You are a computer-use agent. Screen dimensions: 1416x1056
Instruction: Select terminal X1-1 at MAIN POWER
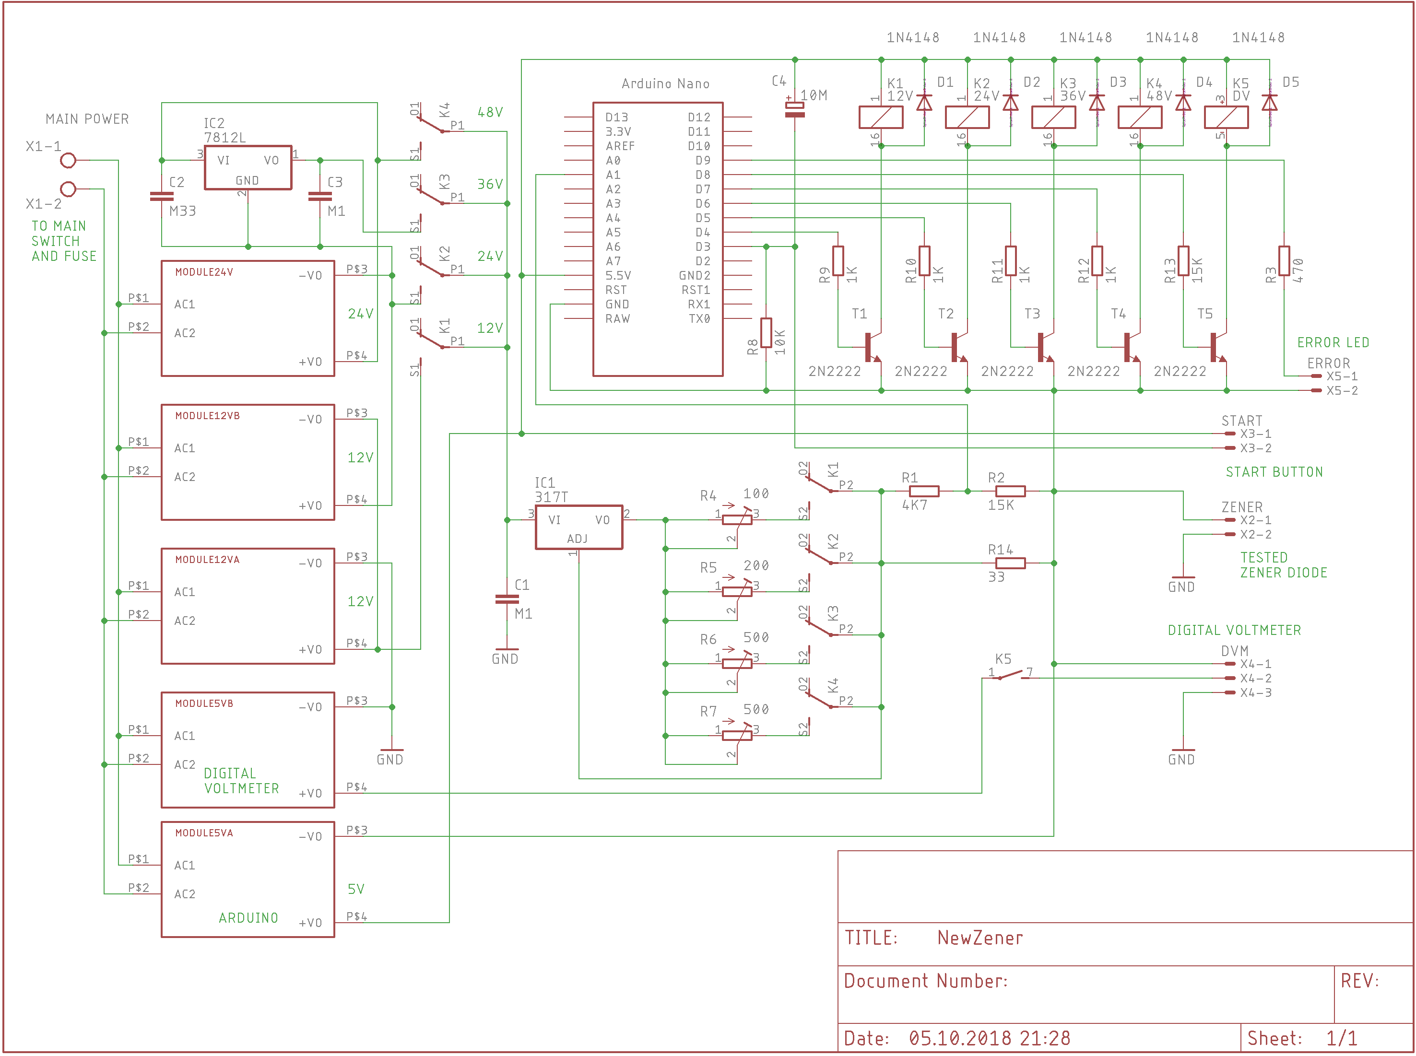coord(69,161)
